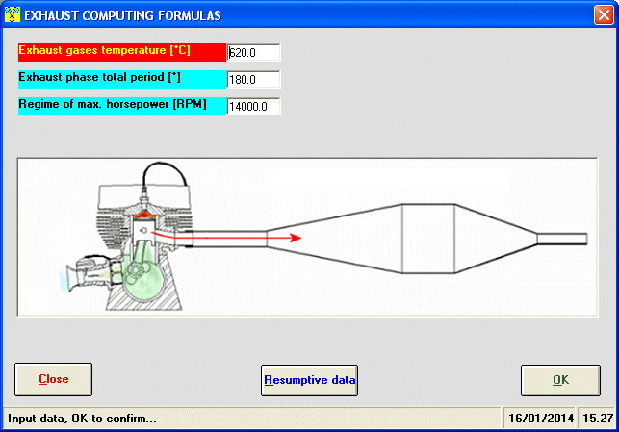Click the 'Regime of max. horsepower [RPM]' label
The image size is (619, 432).
pyautogui.click(x=122, y=106)
